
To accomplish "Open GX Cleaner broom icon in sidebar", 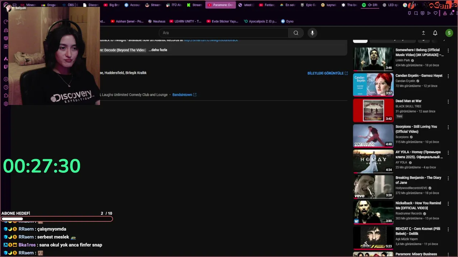I will click(x=6, y=30).
